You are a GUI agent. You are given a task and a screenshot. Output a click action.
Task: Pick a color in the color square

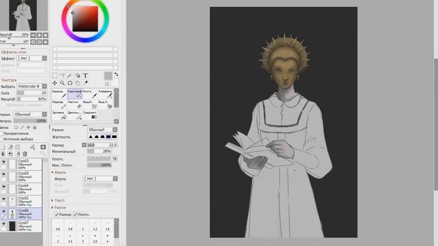[85, 19]
